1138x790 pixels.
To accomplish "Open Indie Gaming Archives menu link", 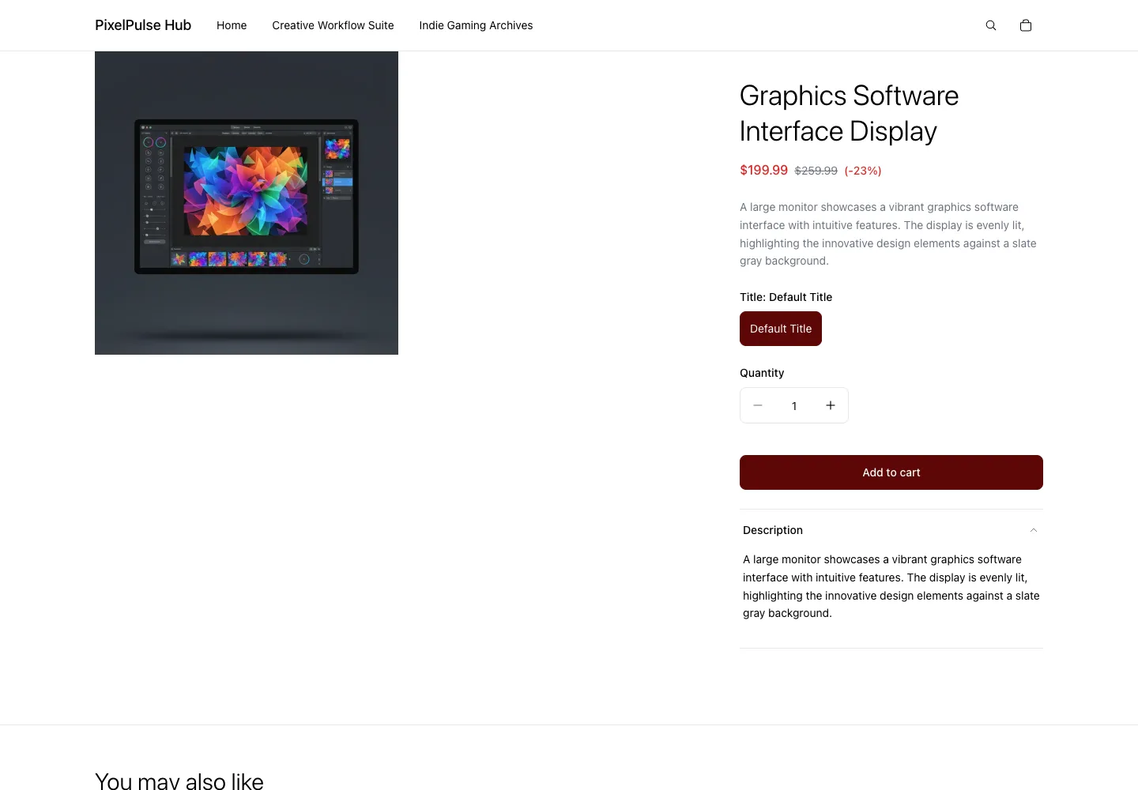I will [x=476, y=25].
